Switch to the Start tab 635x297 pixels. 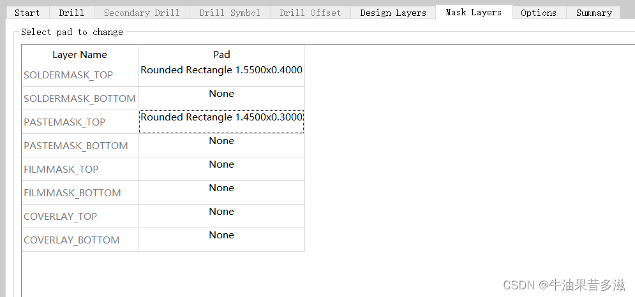pyautogui.click(x=27, y=13)
